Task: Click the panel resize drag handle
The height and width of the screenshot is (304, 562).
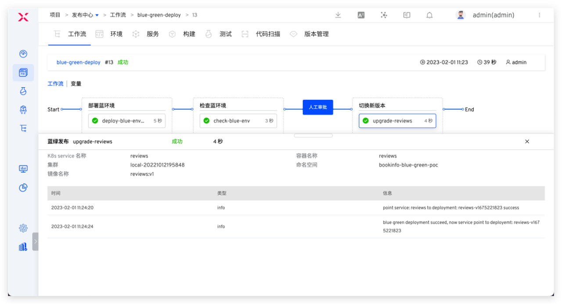Action: click(x=313, y=136)
